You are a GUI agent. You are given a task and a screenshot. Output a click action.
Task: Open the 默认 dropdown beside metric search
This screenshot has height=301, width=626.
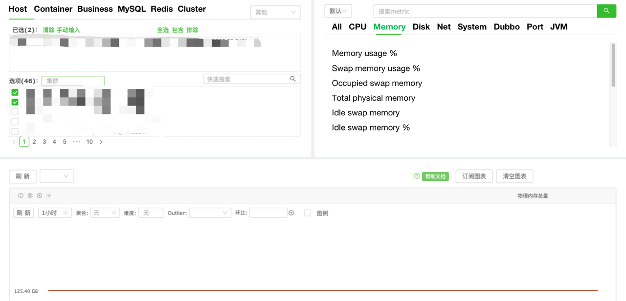338,11
